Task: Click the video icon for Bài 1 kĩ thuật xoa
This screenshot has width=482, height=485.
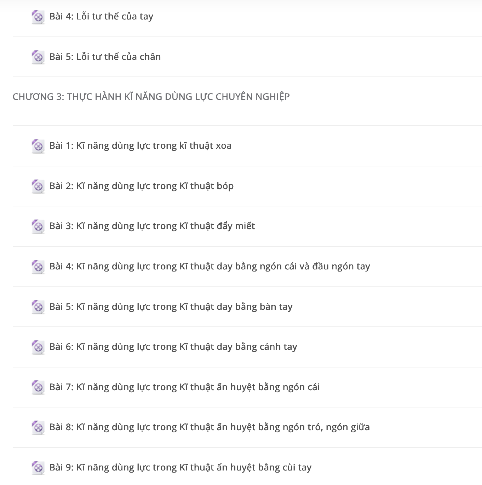Action: tap(38, 146)
